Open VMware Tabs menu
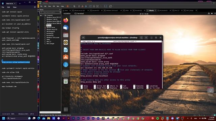 click(x=58, y=6)
